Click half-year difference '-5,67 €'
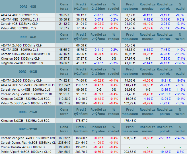 pos(165,28)
